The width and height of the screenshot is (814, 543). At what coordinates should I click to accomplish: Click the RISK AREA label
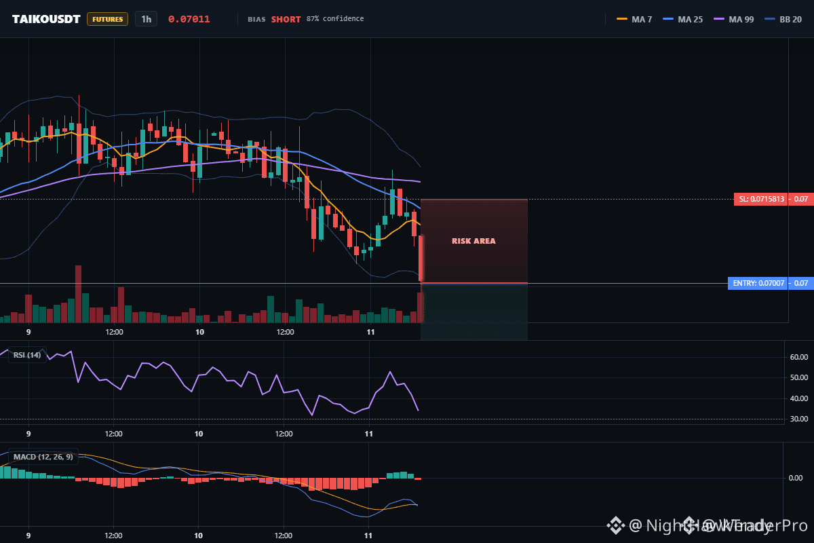coord(473,241)
